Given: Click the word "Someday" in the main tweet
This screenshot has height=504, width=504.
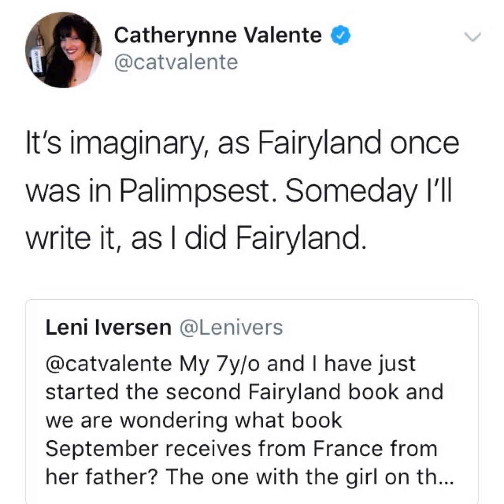Looking at the screenshot, I should [353, 192].
